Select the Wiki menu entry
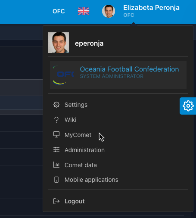 (70, 120)
